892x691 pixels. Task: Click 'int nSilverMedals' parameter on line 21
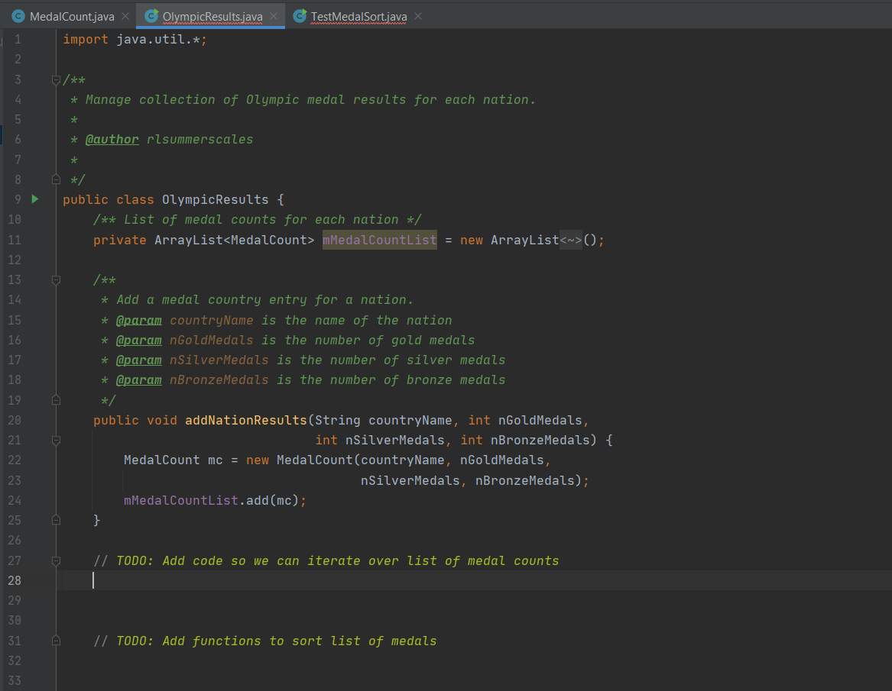click(380, 440)
